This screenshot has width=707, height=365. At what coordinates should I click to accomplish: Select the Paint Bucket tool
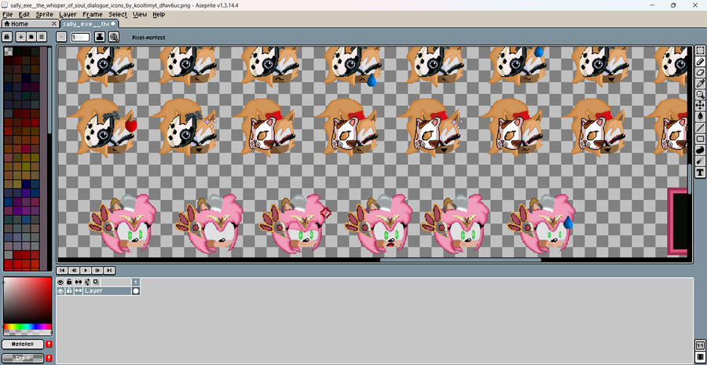pos(700,117)
